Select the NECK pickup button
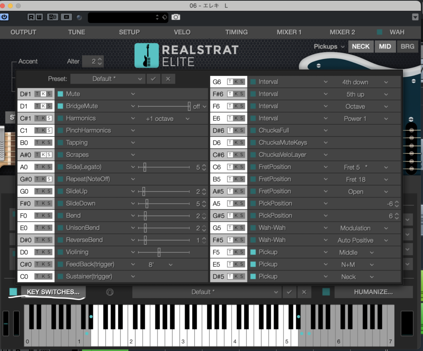423x351 pixels. (x=361, y=47)
